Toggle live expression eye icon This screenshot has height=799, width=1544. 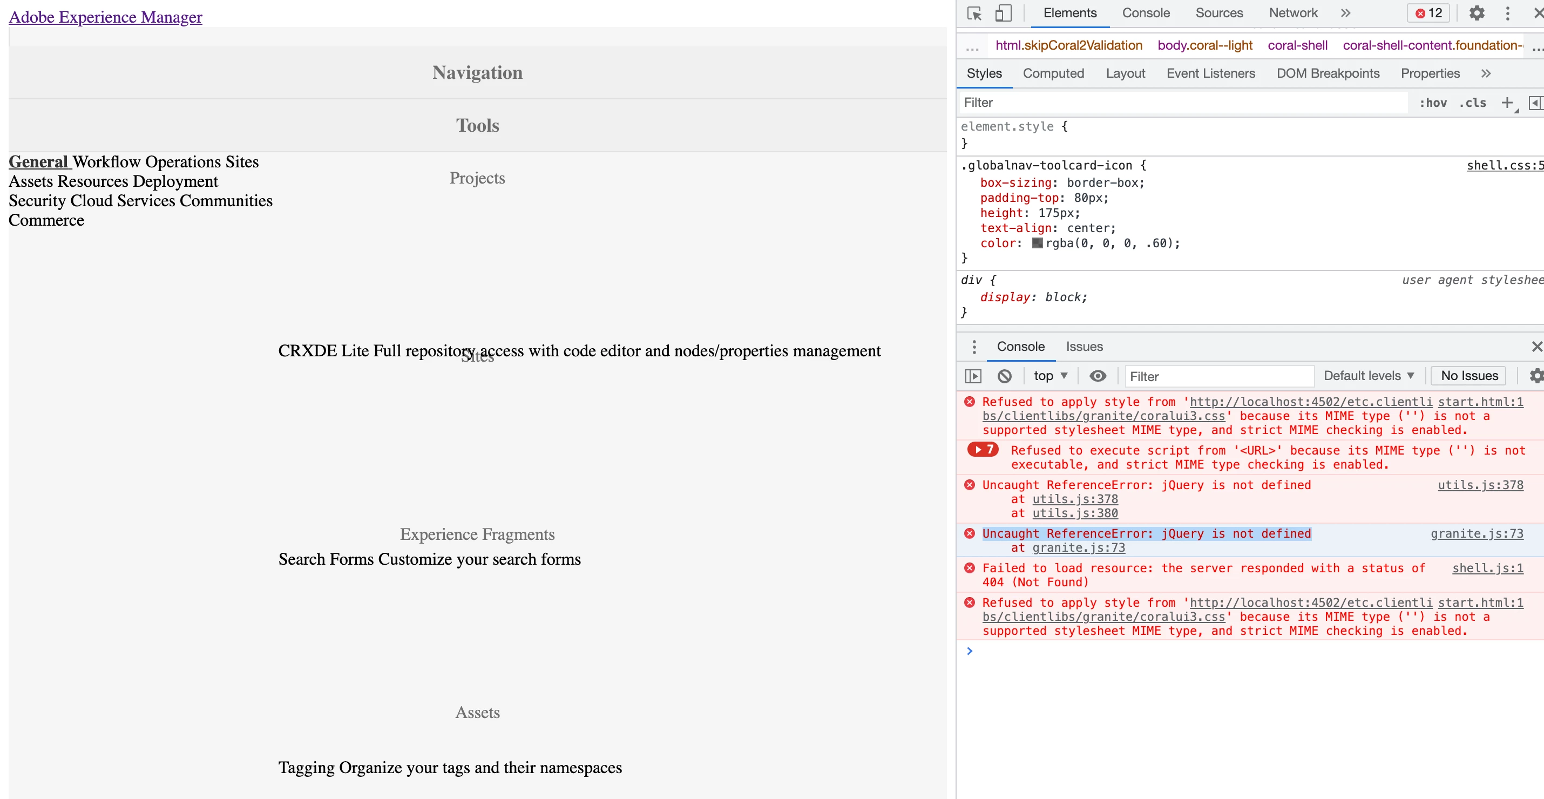[1098, 376]
